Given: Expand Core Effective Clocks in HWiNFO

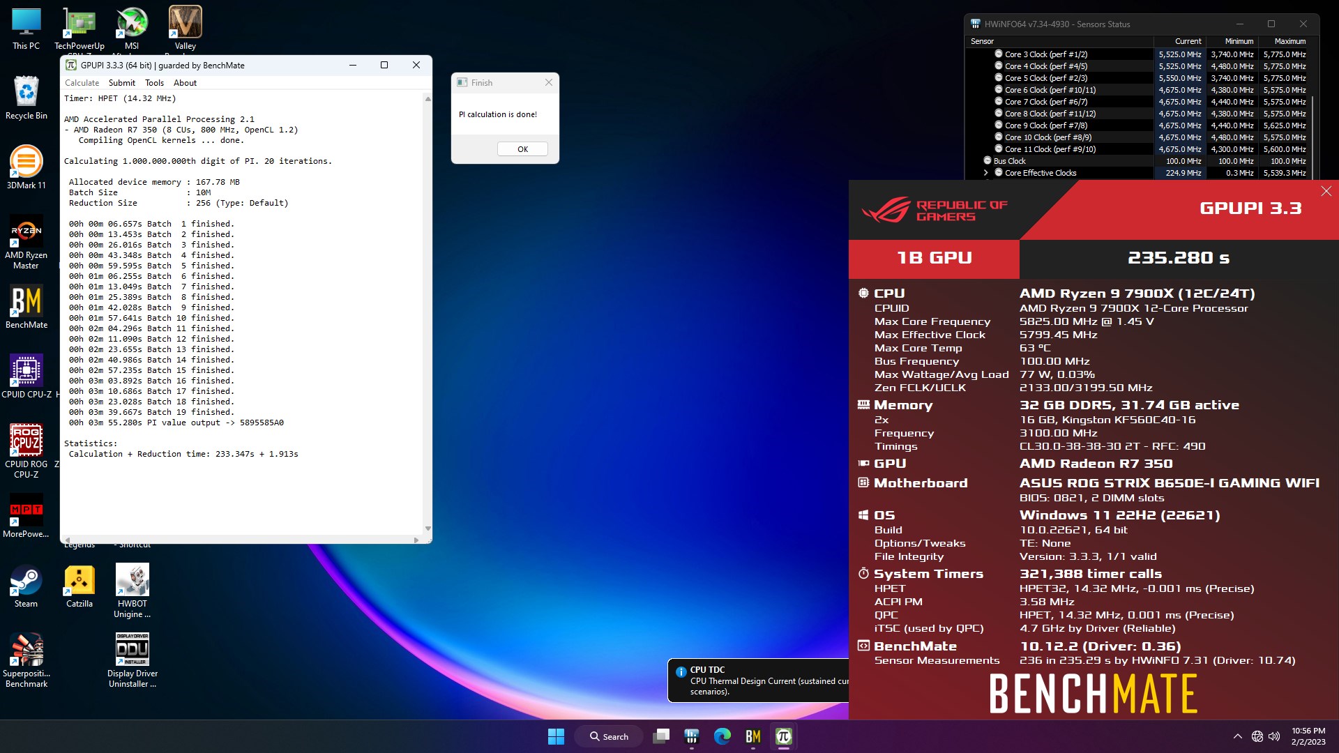Looking at the screenshot, I should (x=986, y=173).
